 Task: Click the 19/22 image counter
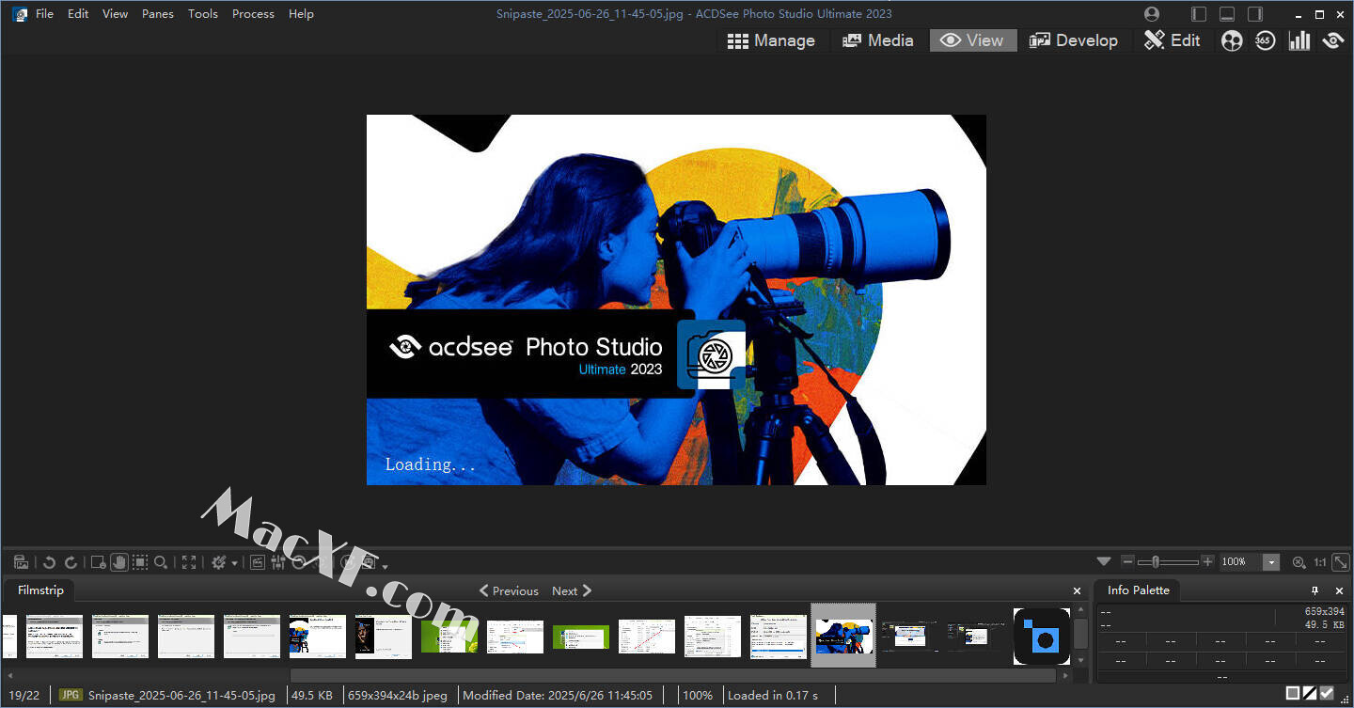pyautogui.click(x=24, y=695)
